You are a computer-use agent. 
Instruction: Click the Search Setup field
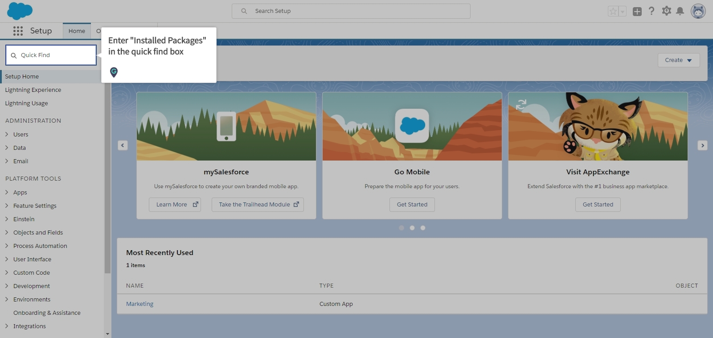[351, 11]
